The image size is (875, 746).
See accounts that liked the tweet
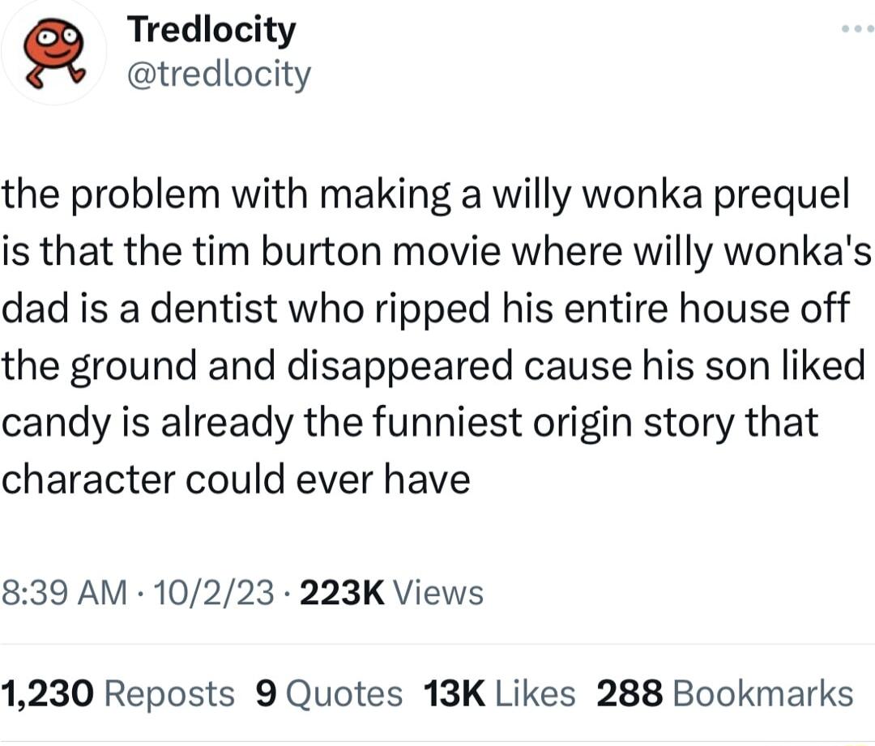click(x=498, y=693)
